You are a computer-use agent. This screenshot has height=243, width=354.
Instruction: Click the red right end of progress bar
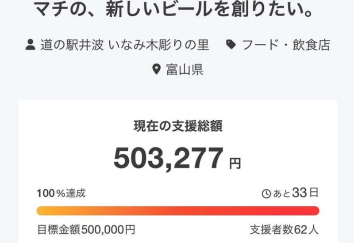click(314, 211)
